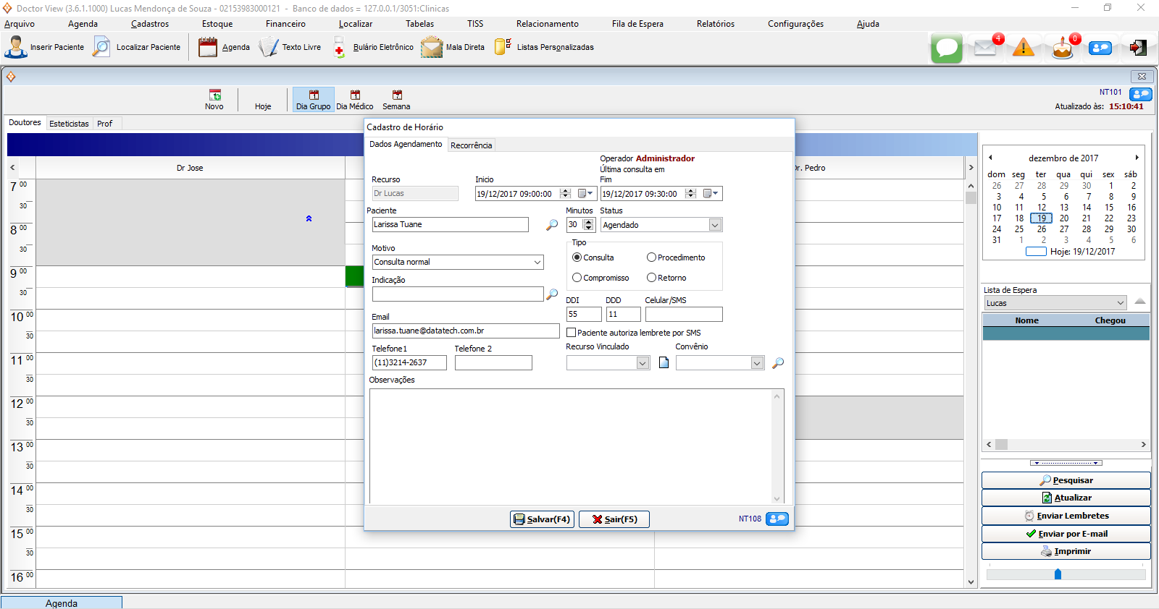Click the Inserir Paciente toolbar icon
The width and height of the screenshot is (1159, 609).
(15, 47)
